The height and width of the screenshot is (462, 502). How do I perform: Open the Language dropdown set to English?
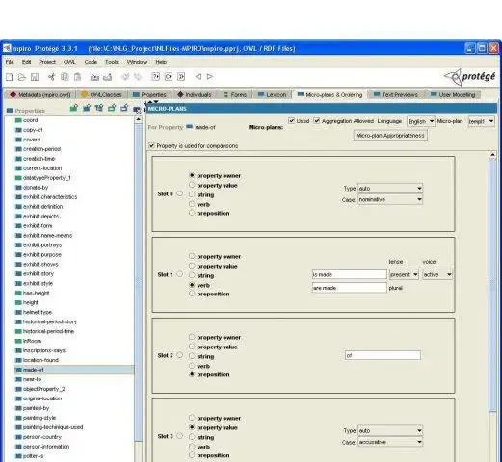(x=421, y=121)
